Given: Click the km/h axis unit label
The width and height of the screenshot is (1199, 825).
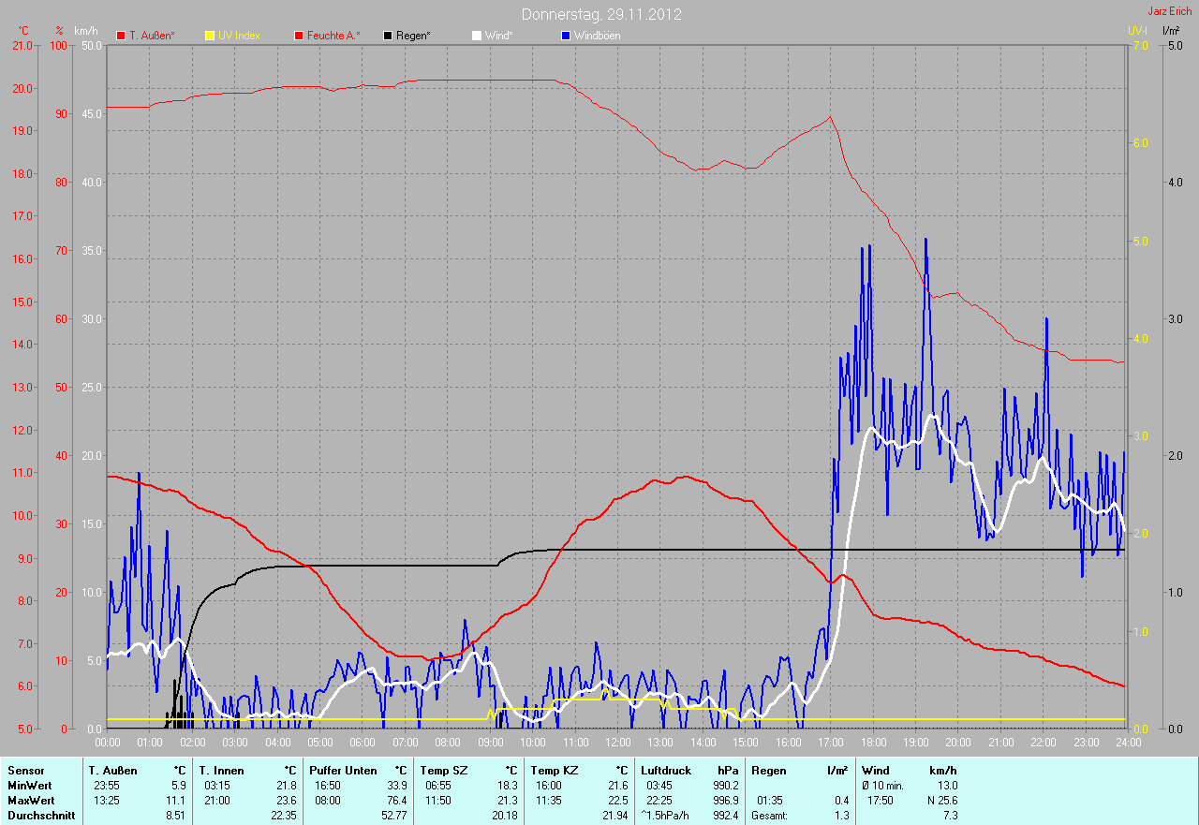Looking at the screenshot, I should click(x=85, y=31).
